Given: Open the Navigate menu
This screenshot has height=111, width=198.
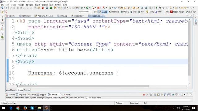Looking at the screenshot, I should coord(30,5).
